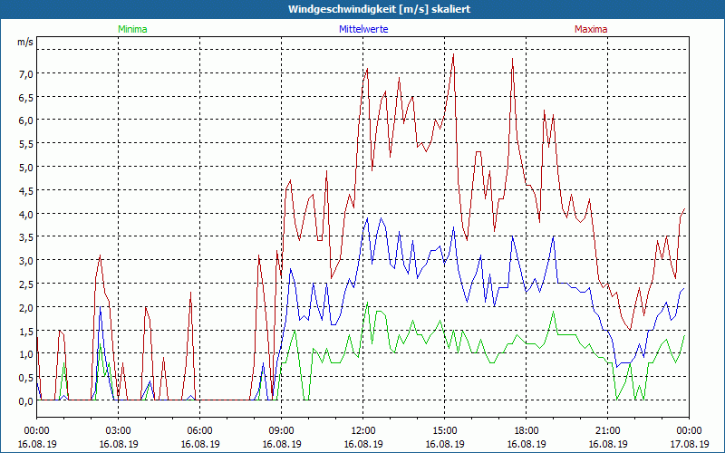Click the 18:00 time axis label
725x453 pixels.
click(x=526, y=431)
